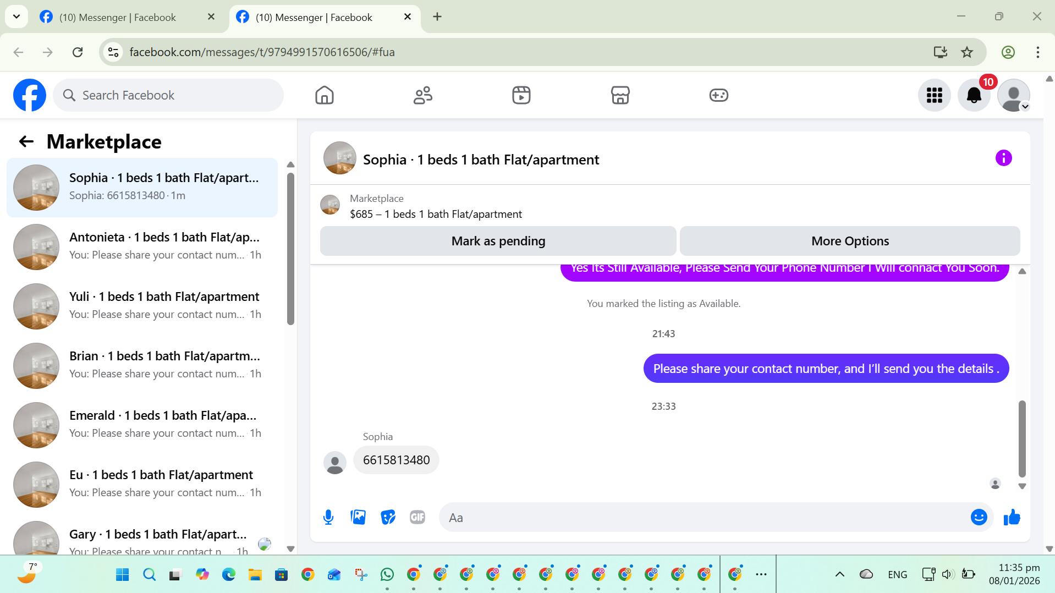Switch to the first Messenger browser tab
Image resolution: width=1055 pixels, height=593 pixels.
[x=118, y=17]
